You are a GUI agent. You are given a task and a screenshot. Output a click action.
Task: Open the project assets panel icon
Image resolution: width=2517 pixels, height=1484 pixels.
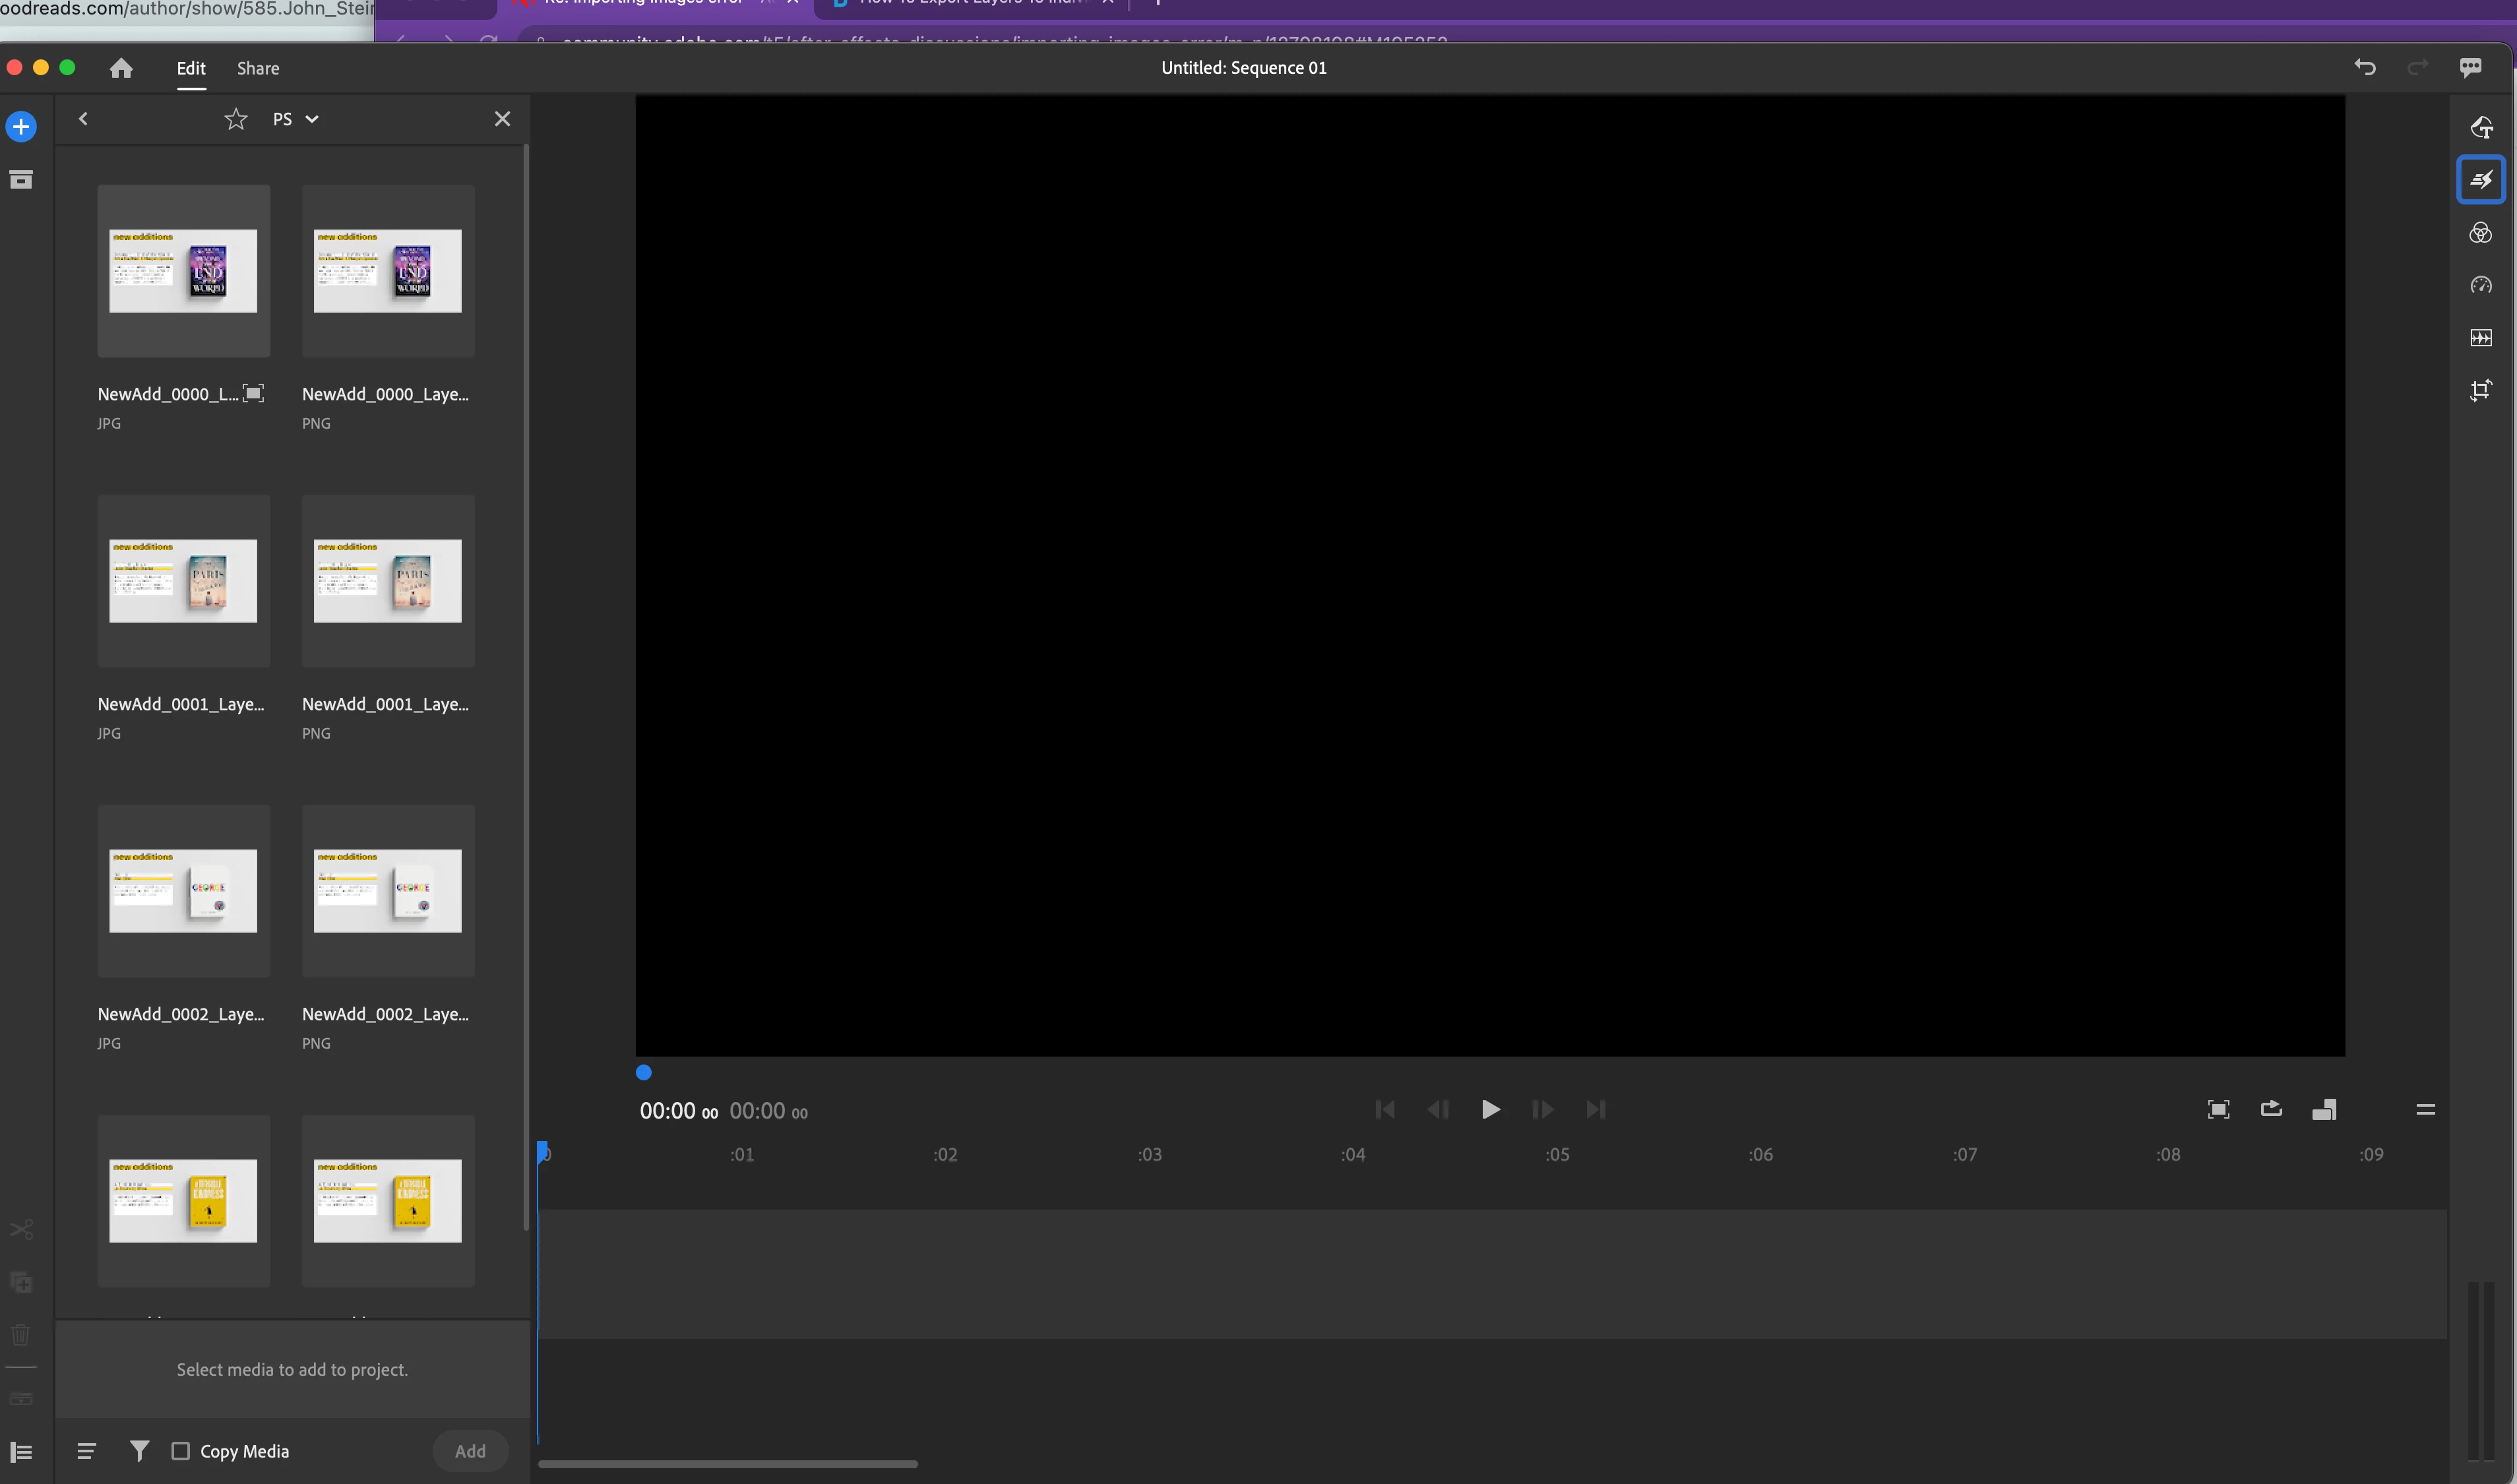tap(21, 180)
